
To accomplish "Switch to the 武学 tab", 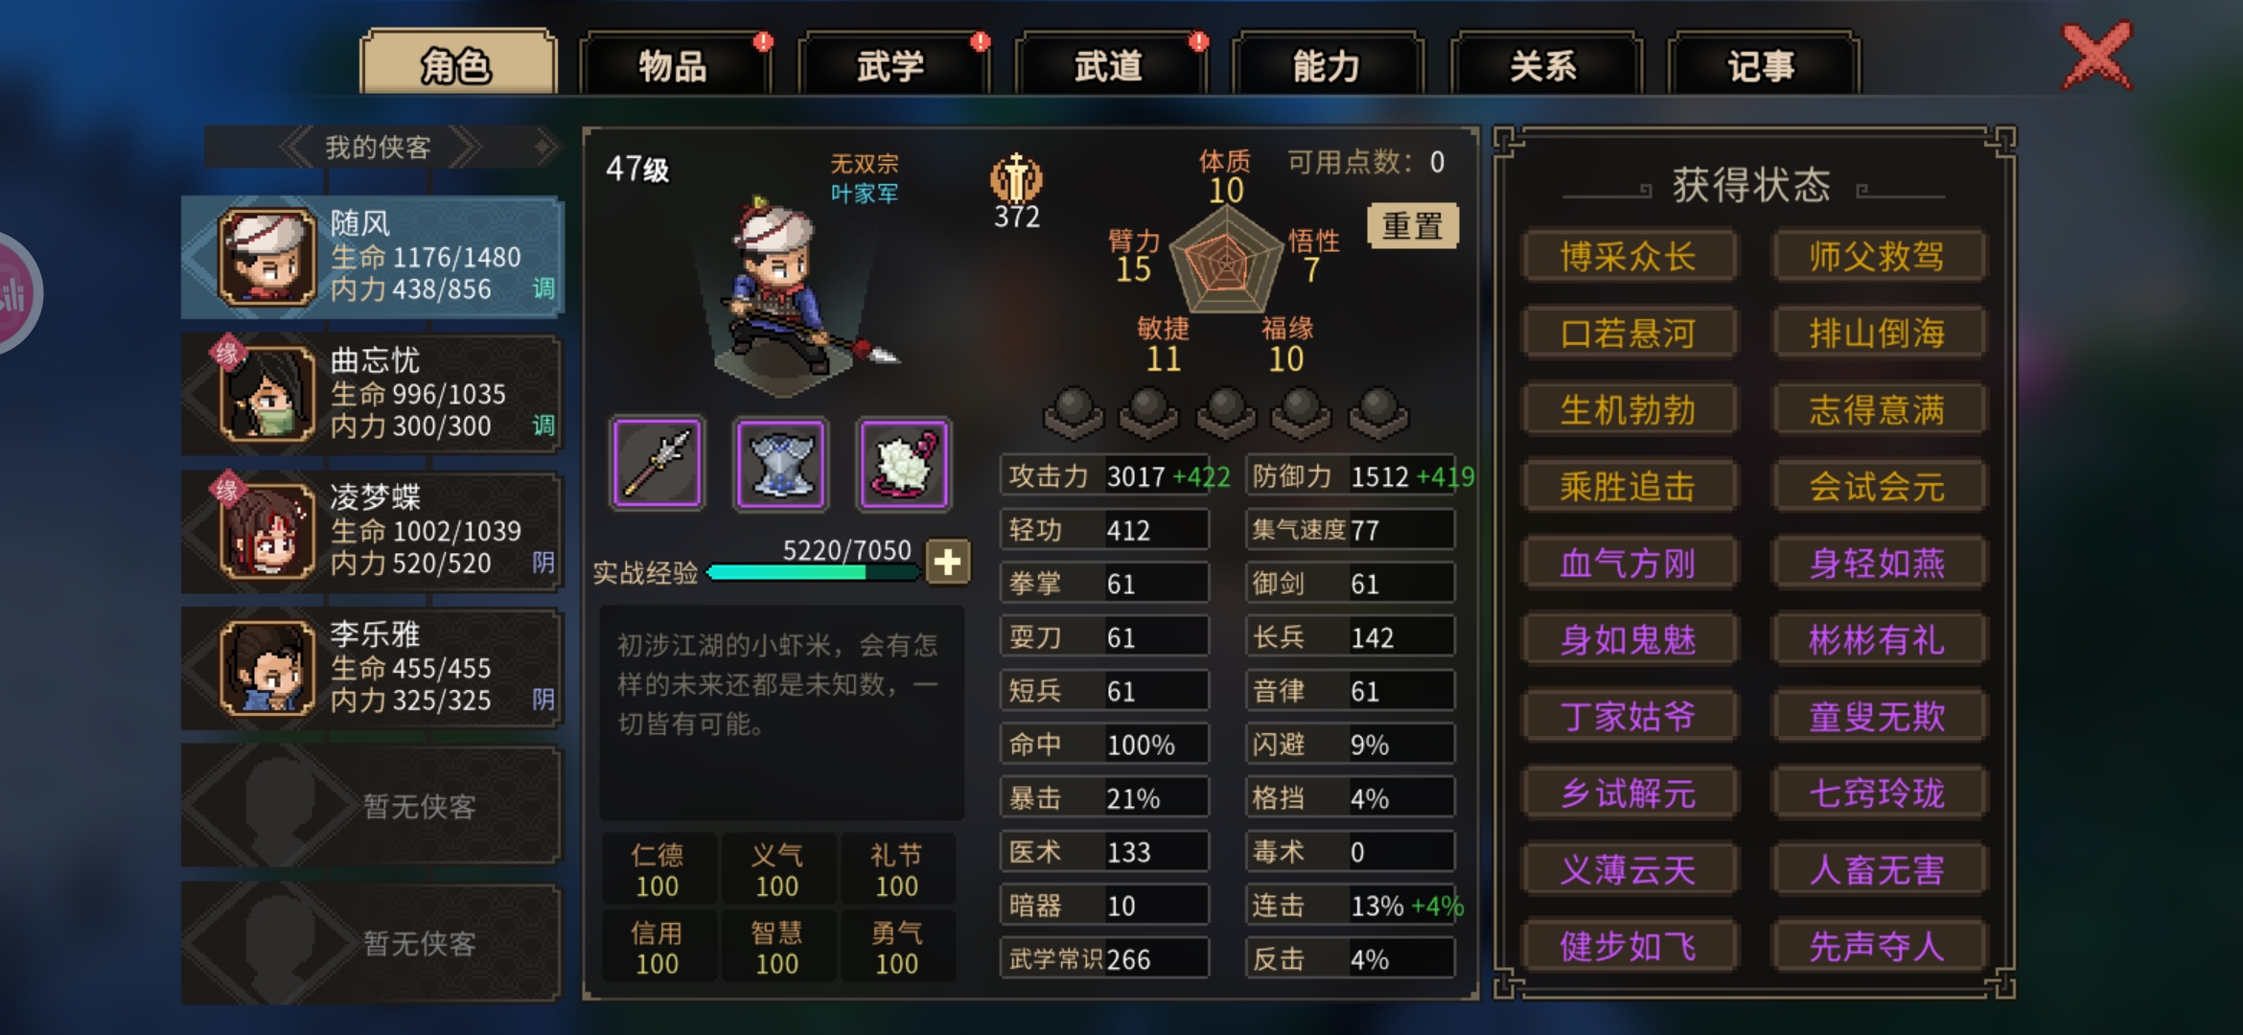I will pos(891,65).
